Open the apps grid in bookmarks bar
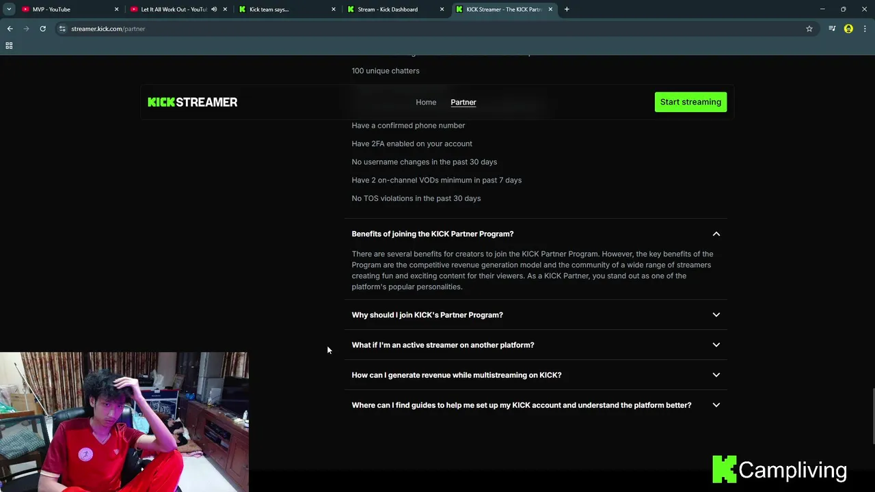This screenshot has height=492, width=875. (9, 46)
